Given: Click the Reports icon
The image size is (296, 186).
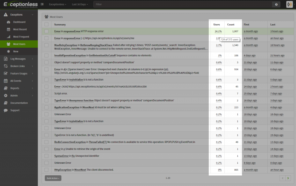Looking at the screenshot, I should [x=6, y=88].
